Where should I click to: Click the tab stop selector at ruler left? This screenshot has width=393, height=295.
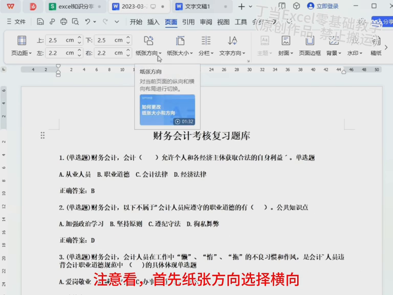tap(4, 69)
